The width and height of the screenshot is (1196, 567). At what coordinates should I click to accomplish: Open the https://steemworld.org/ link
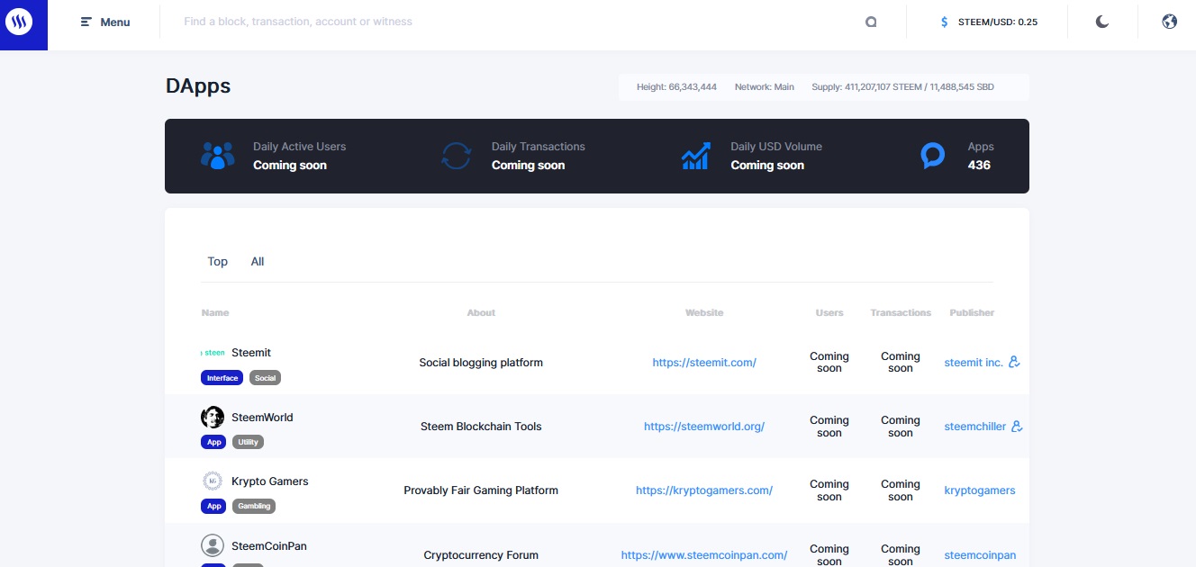click(704, 427)
